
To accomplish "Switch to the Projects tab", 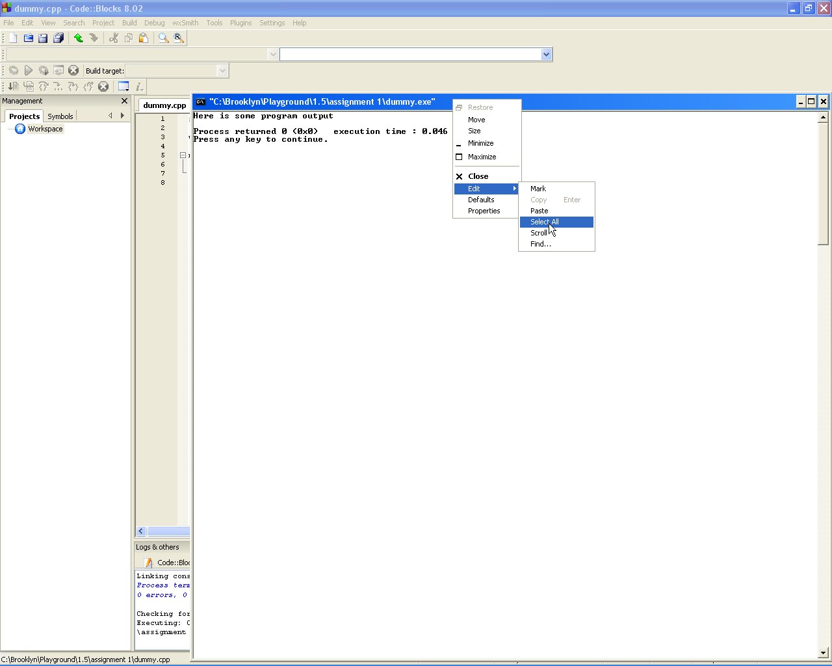I will (x=25, y=116).
